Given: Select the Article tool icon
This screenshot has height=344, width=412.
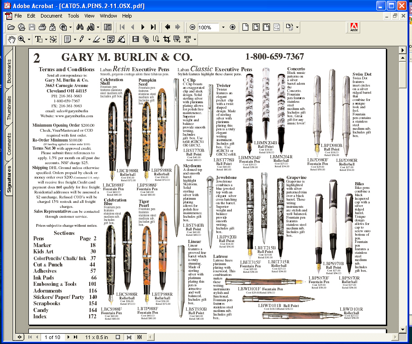Looking at the screenshot, I should [x=156, y=39].
